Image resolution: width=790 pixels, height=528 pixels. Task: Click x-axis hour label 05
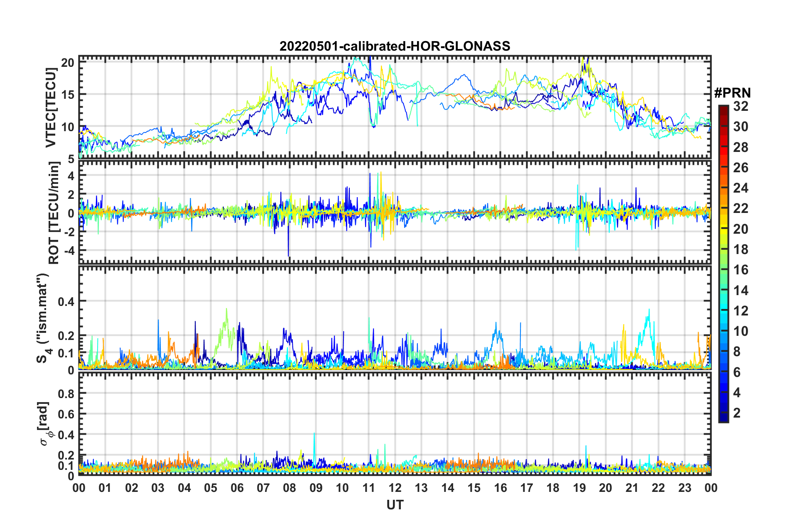211,488
